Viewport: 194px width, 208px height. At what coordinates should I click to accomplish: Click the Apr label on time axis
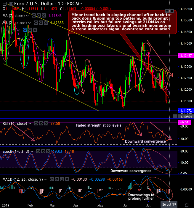pos(76,205)
